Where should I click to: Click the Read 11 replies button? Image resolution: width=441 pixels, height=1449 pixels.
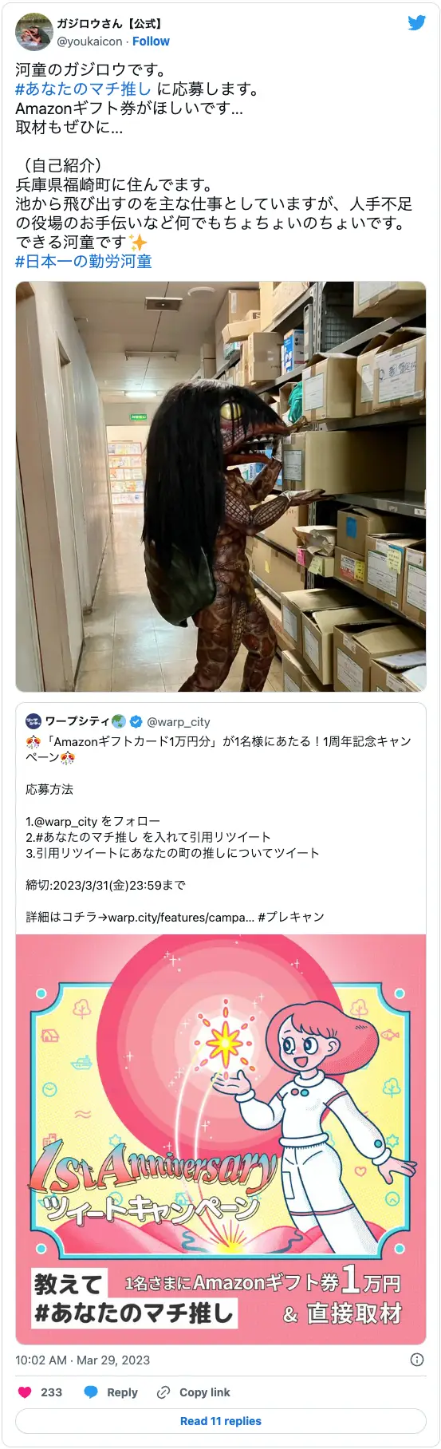(221, 1421)
